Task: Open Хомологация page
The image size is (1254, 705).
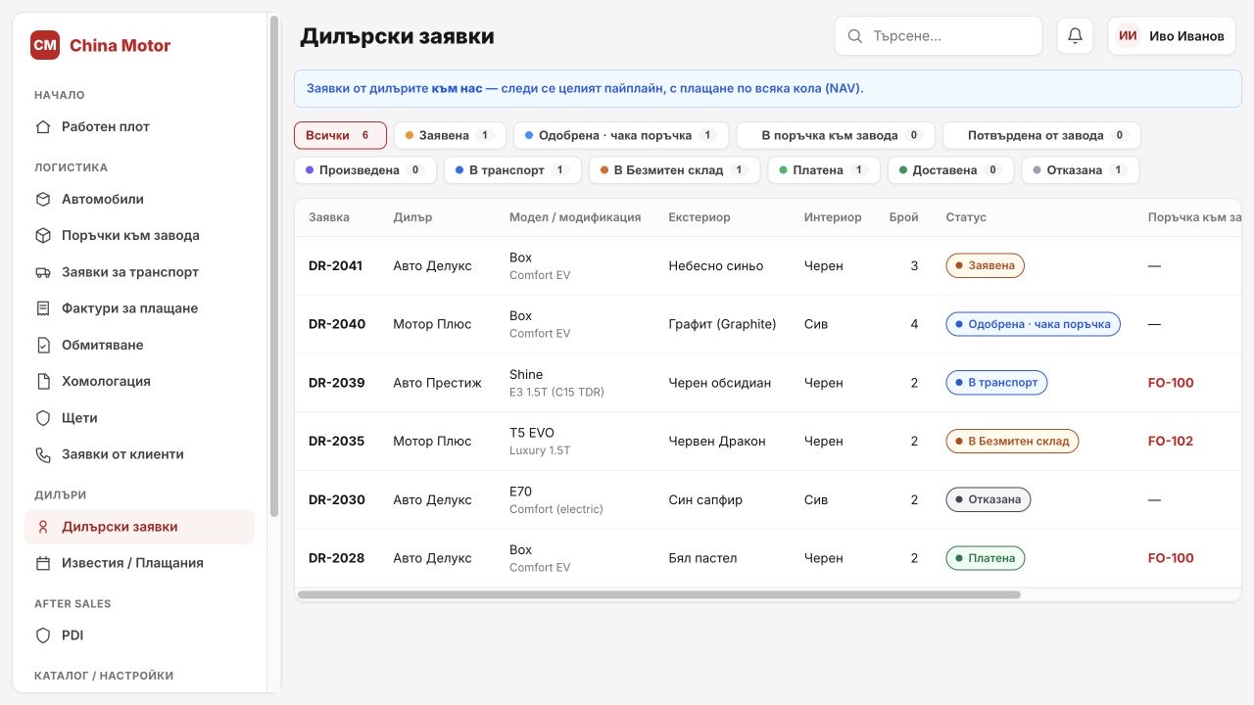Action: click(139, 381)
